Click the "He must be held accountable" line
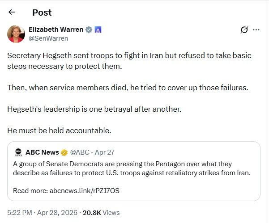Image resolution: width=269 pixels, height=223 pixels. tap(59, 130)
